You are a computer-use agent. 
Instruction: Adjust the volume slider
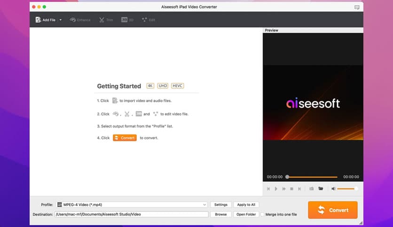(347, 189)
